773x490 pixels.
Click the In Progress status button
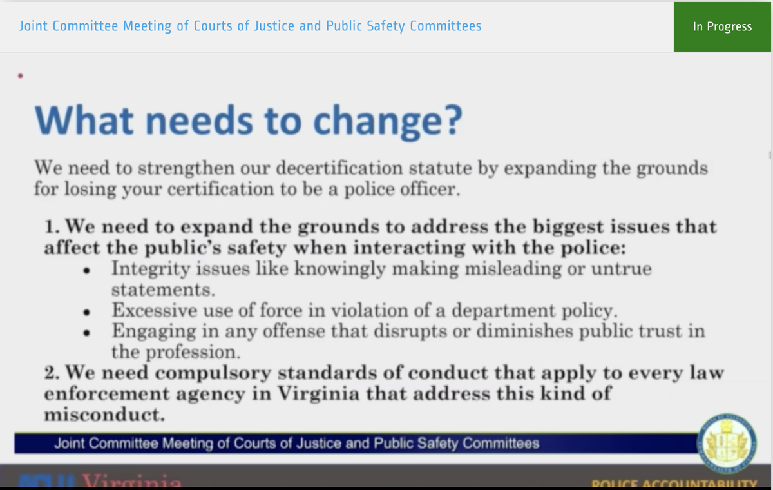pos(723,26)
